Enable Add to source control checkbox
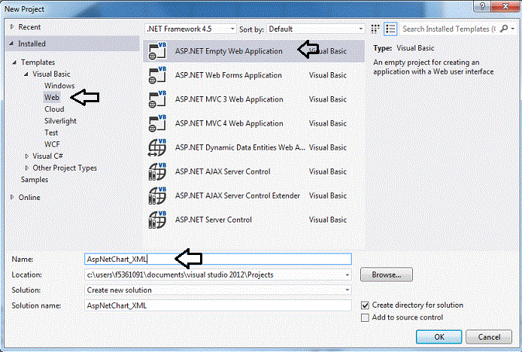Image resolution: width=522 pixels, height=352 pixels. tap(365, 317)
